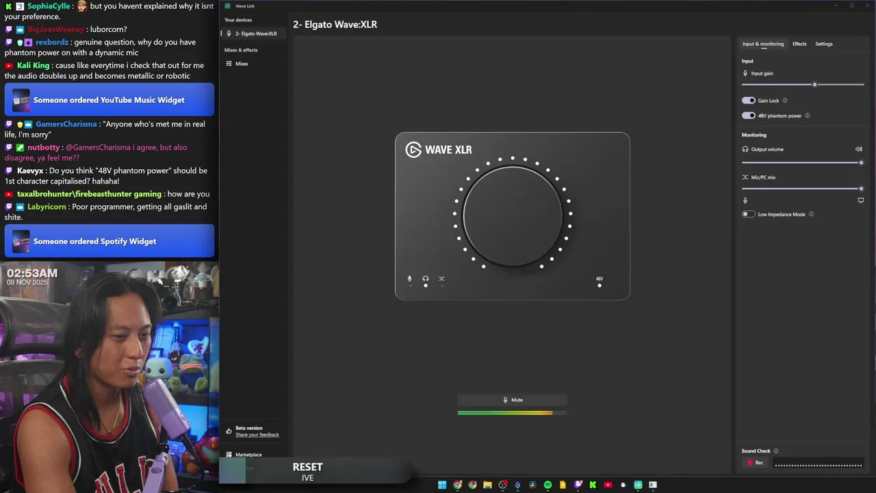Screen dimensions: 876x493
Task: Open info icon next to 48V phantom power
Action: [808, 116]
